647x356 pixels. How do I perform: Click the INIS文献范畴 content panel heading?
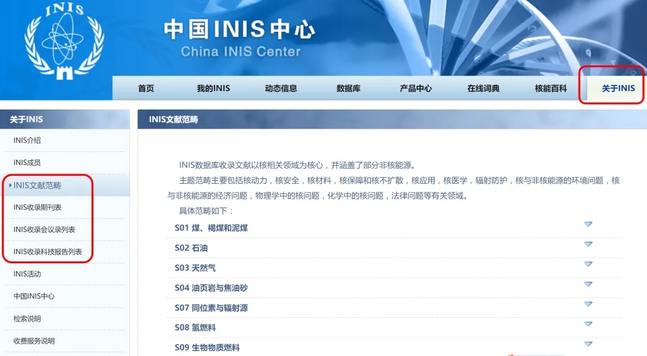coord(173,120)
